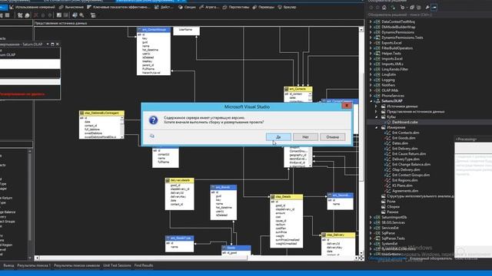Image resolution: width=492 pixels, height=276 pixels.
Task: Expand the DynamicPermissions project node
Action: pos(371,32)
